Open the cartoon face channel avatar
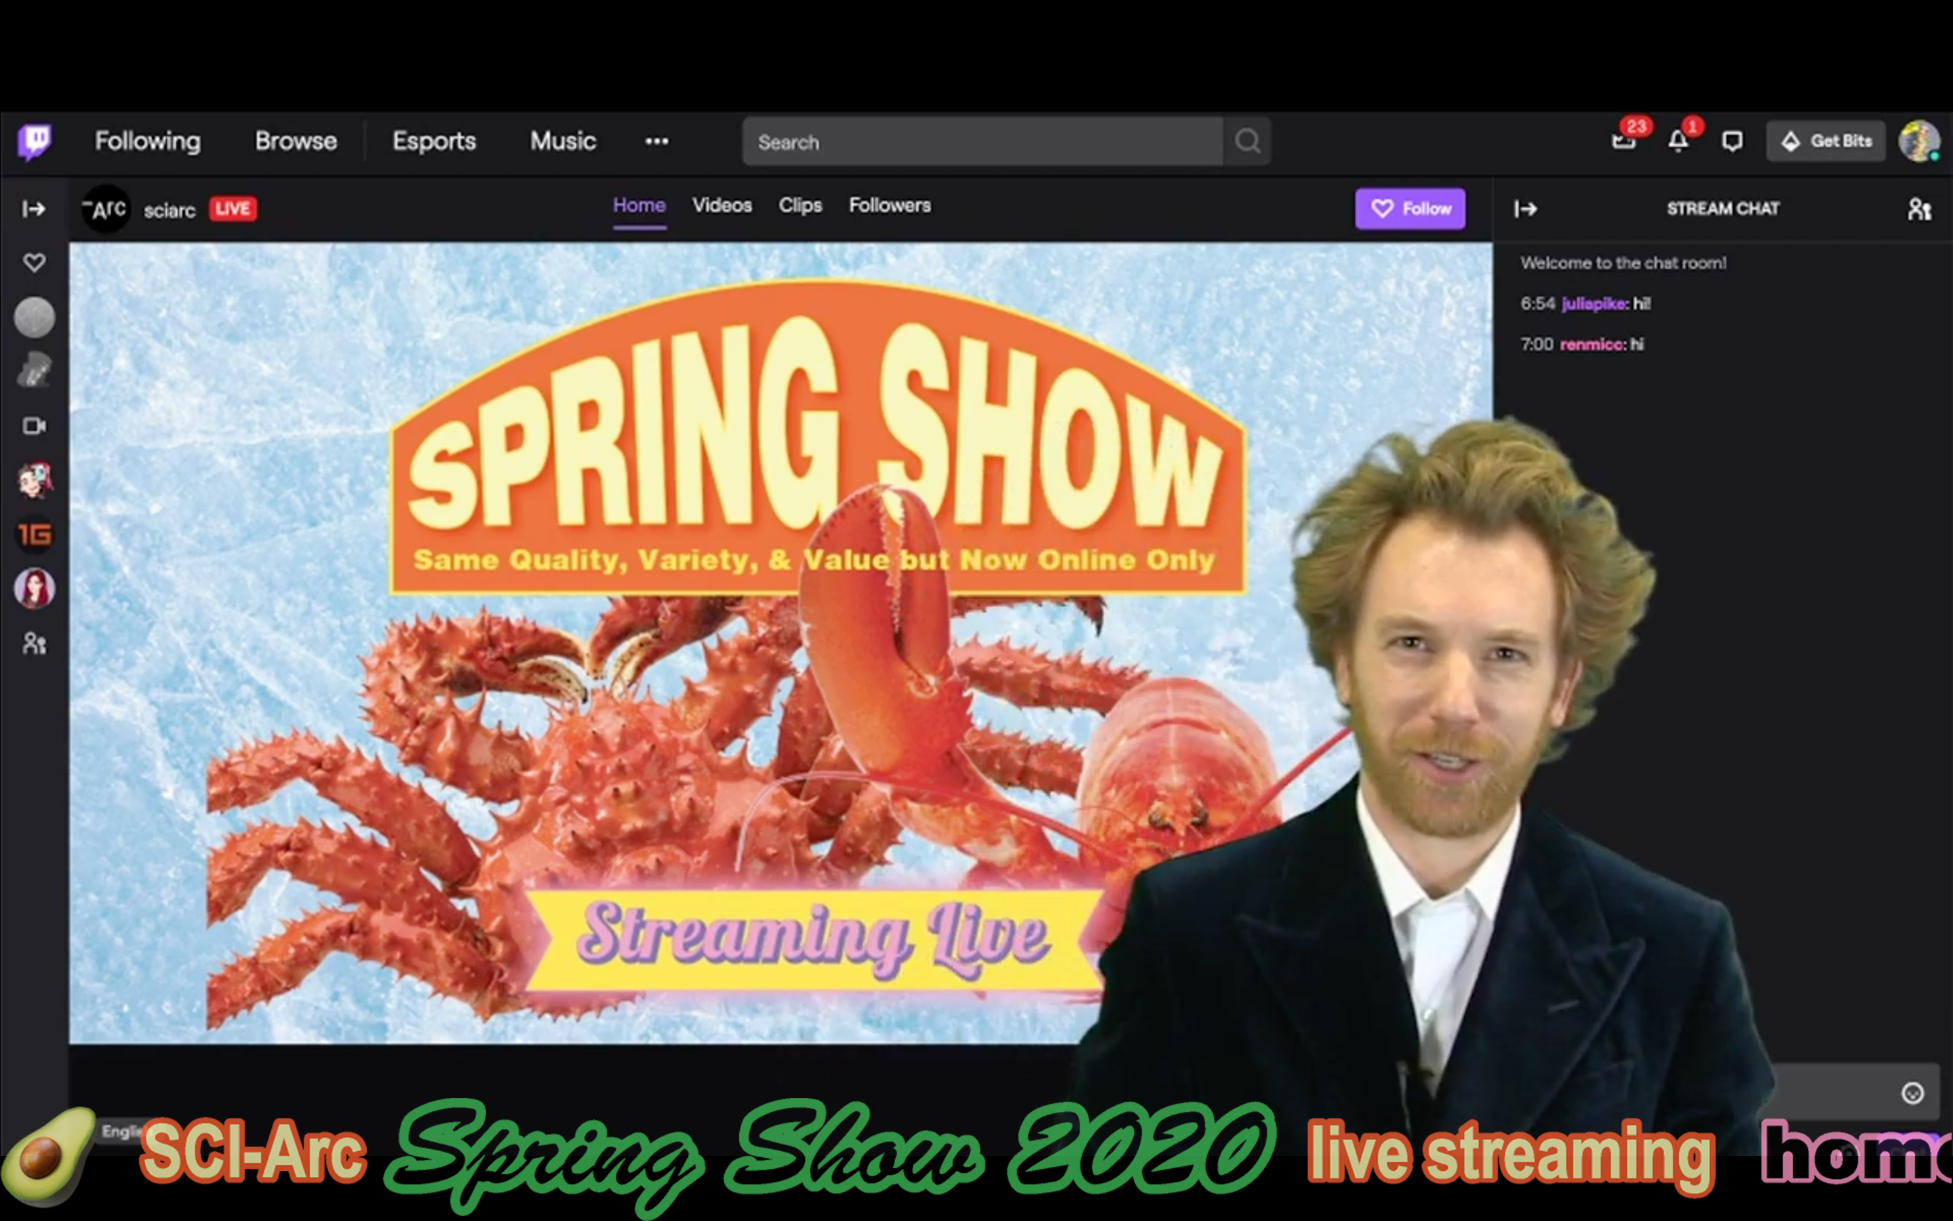This screenshot has height=1221, width=1953. click(x=34, y=480)
